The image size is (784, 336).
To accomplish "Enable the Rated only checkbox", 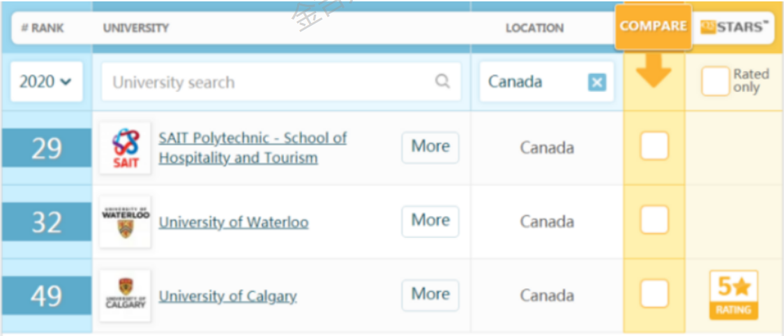I will click(x=715, y=82).
